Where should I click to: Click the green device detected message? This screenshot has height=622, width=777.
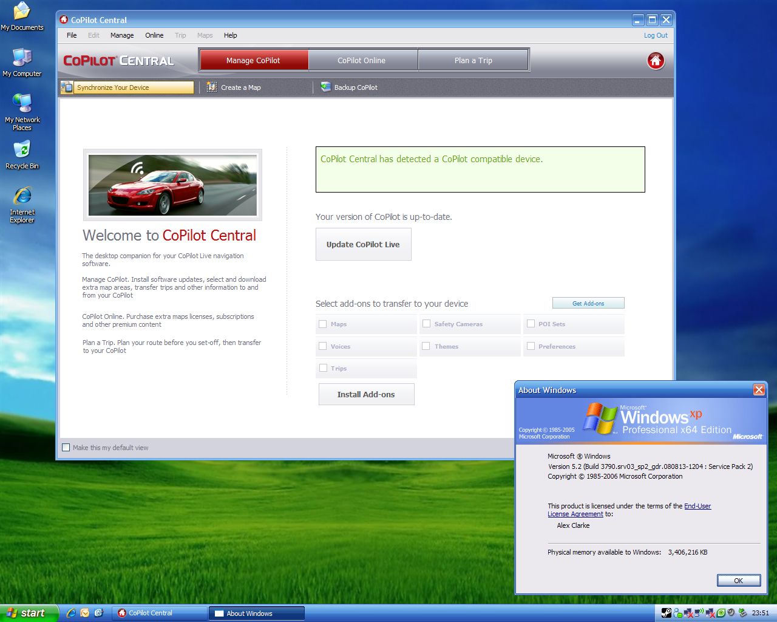click(480, 169)
